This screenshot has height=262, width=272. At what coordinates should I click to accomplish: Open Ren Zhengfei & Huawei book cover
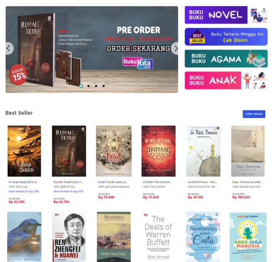coord(69,237)
